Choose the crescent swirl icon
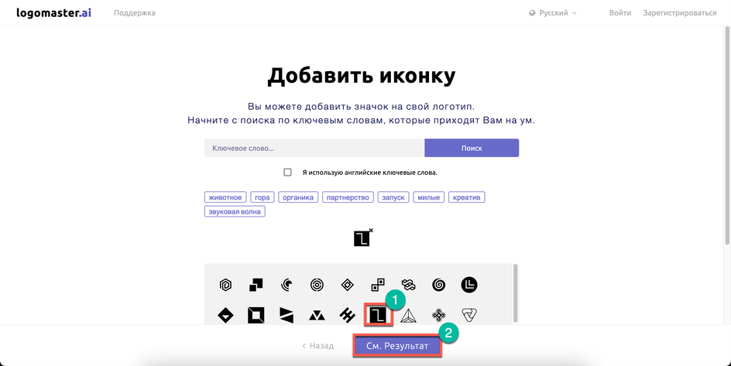This screenshot has width=731, height=366. coord(287,285)
